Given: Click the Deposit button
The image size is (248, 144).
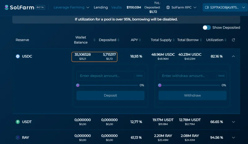Looking at the screenshot, I should 110,95.
